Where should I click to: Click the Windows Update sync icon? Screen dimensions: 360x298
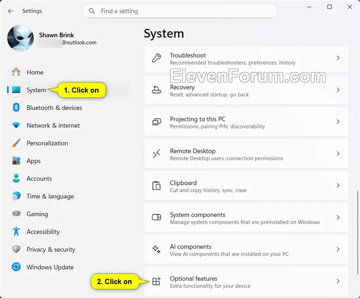(16, 267)
